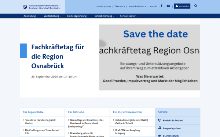The image size is (220, 137).
Task: Open the Kontakt link in header
Action: click(x=153, y=7)
